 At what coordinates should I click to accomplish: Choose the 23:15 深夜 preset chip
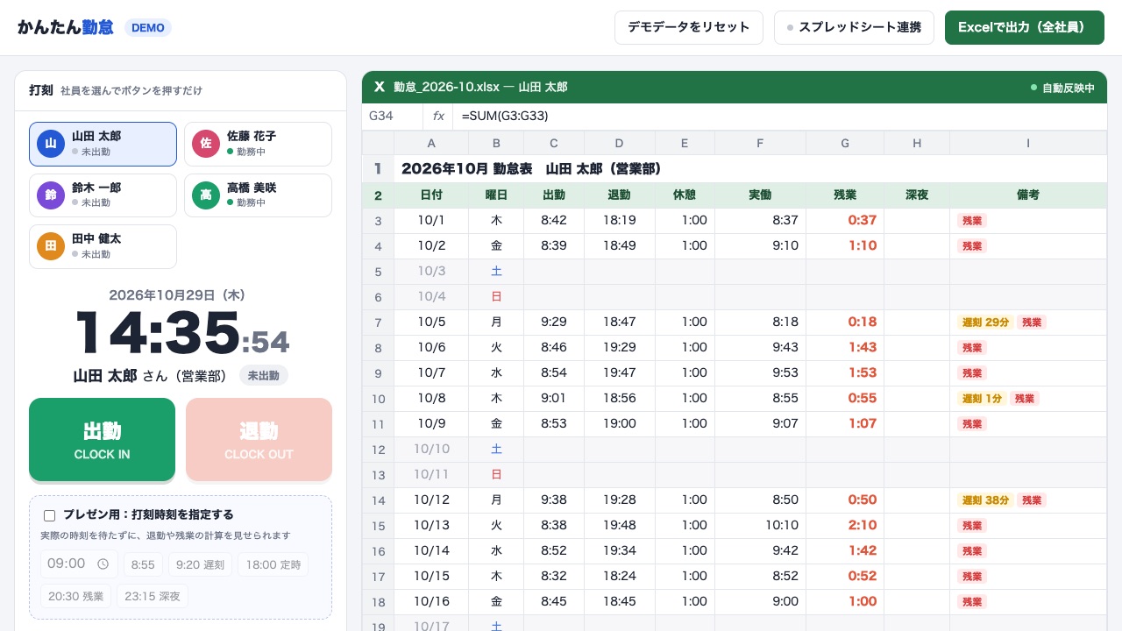tap(153, 597)
